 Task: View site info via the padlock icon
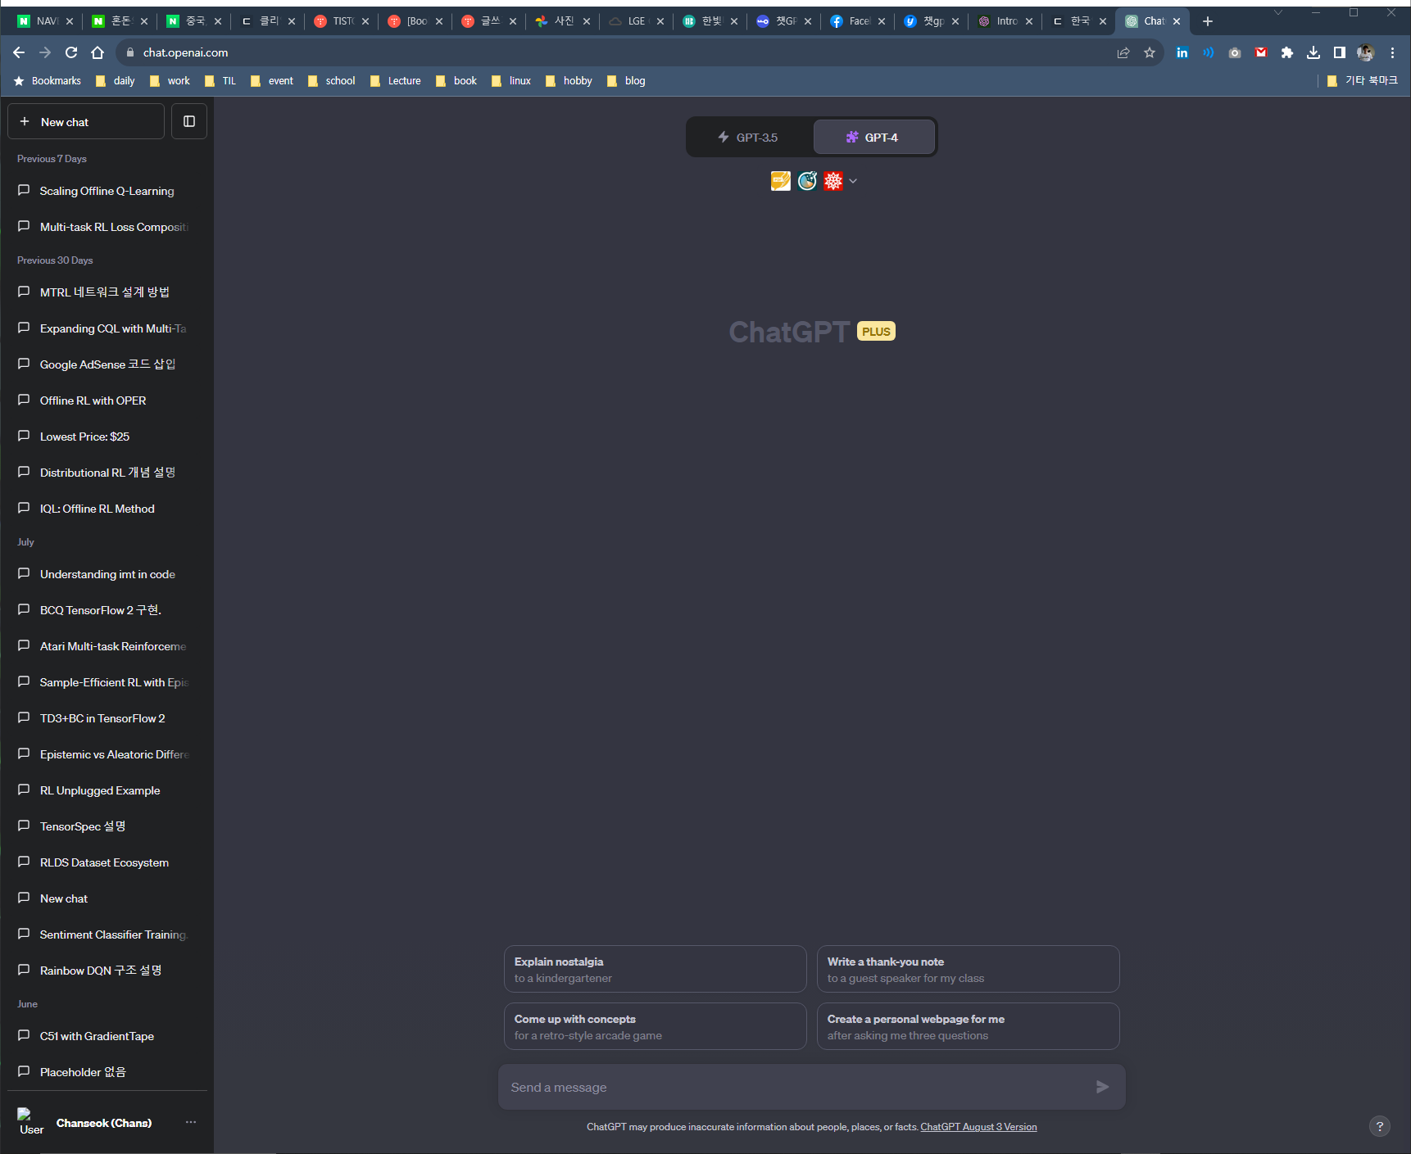coord(129,52)
